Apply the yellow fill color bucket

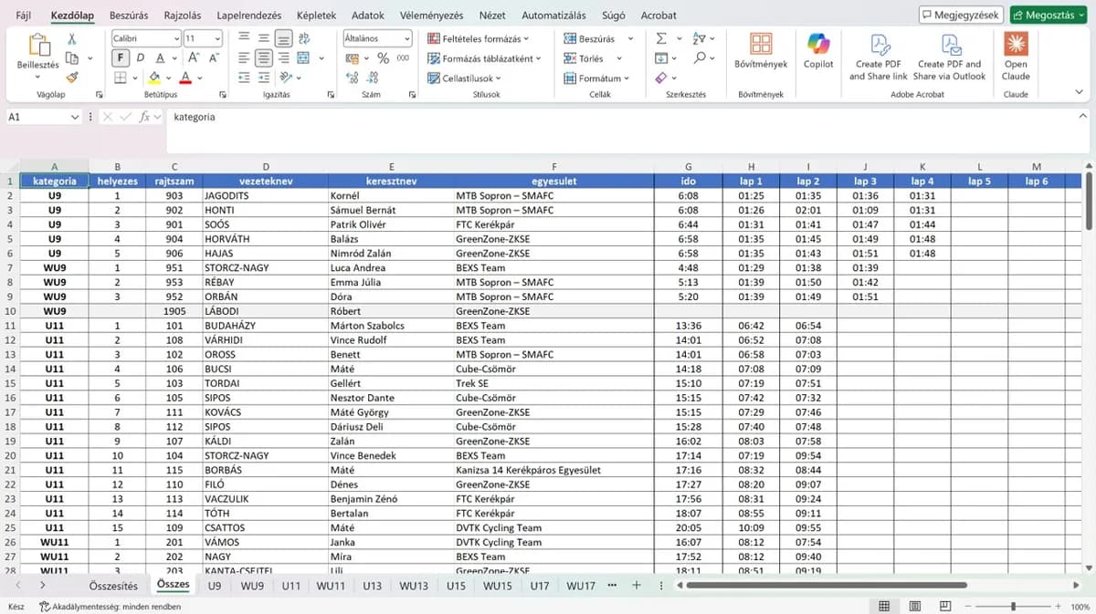[x=154, y=78]
